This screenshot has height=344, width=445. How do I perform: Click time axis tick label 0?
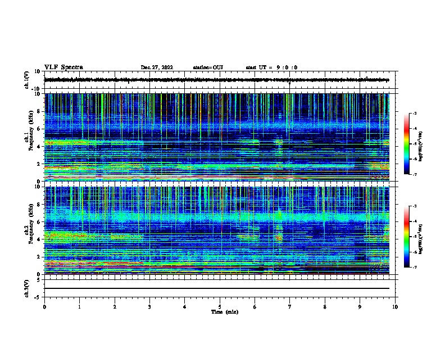point(44,307)
